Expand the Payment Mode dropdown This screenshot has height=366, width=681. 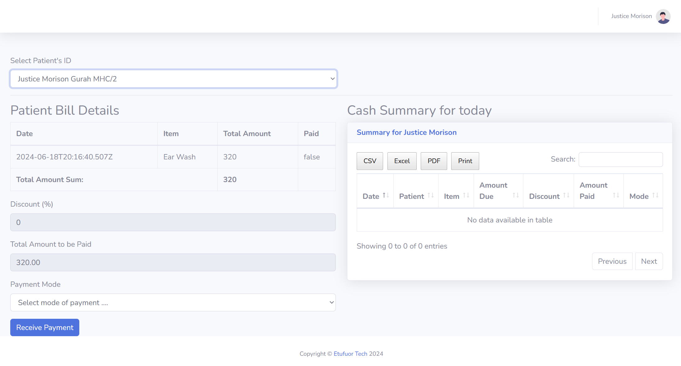(x=173, y=302)
